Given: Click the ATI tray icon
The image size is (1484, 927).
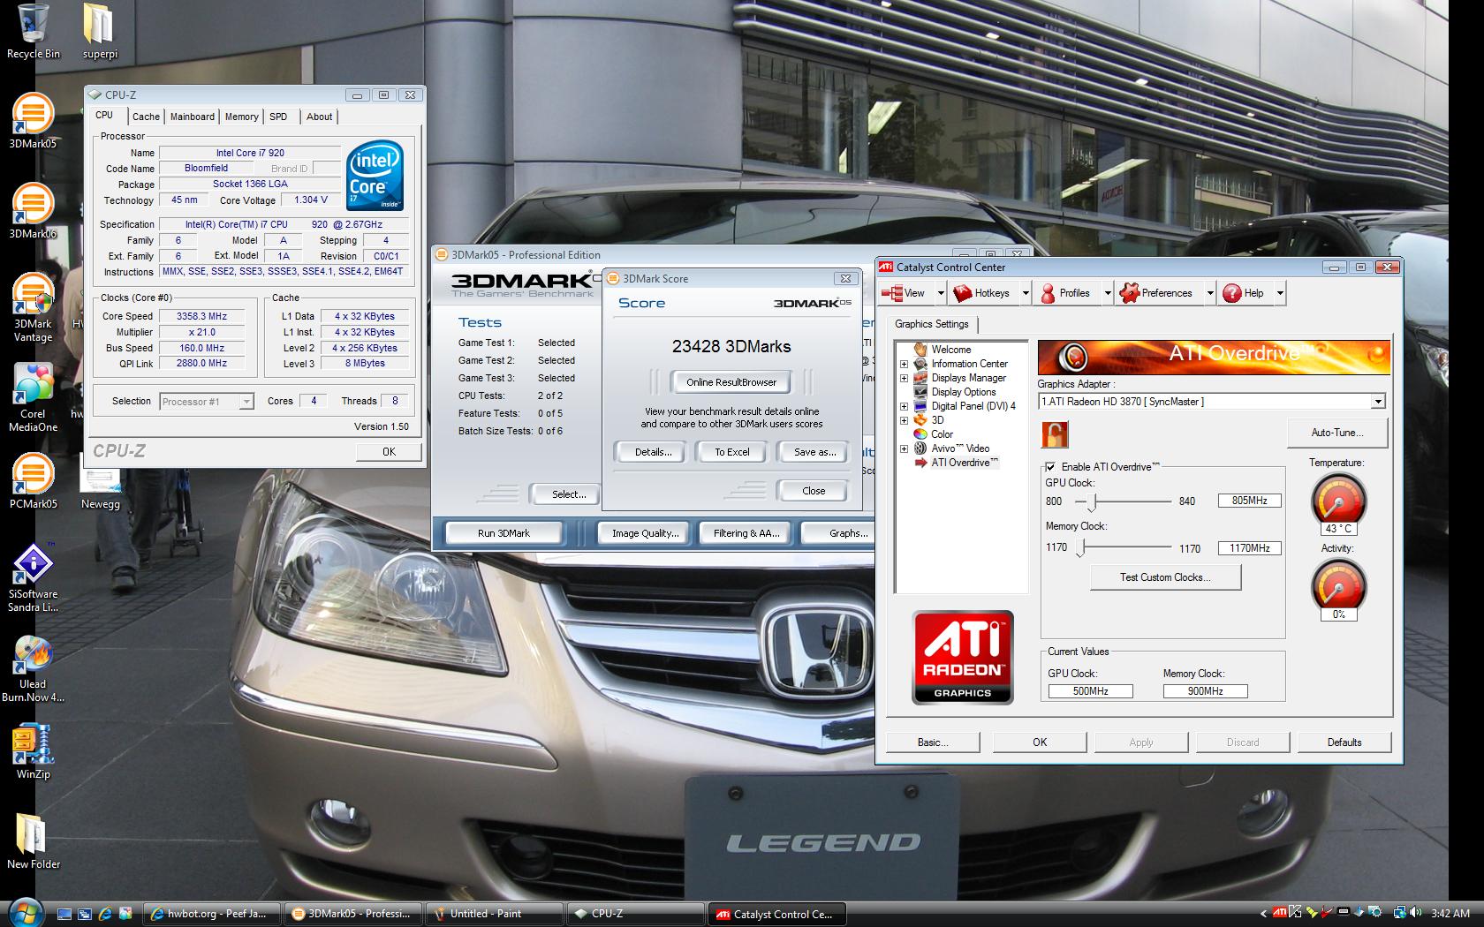Looking at the screenshot, I should [x=1279, y=913].
